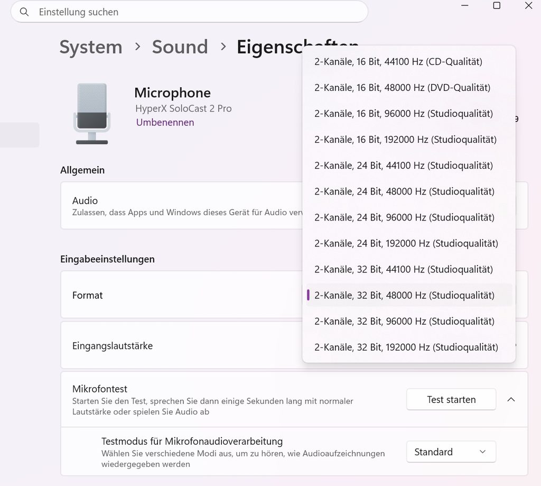Click the Umbenennen link

click(165, 122)
